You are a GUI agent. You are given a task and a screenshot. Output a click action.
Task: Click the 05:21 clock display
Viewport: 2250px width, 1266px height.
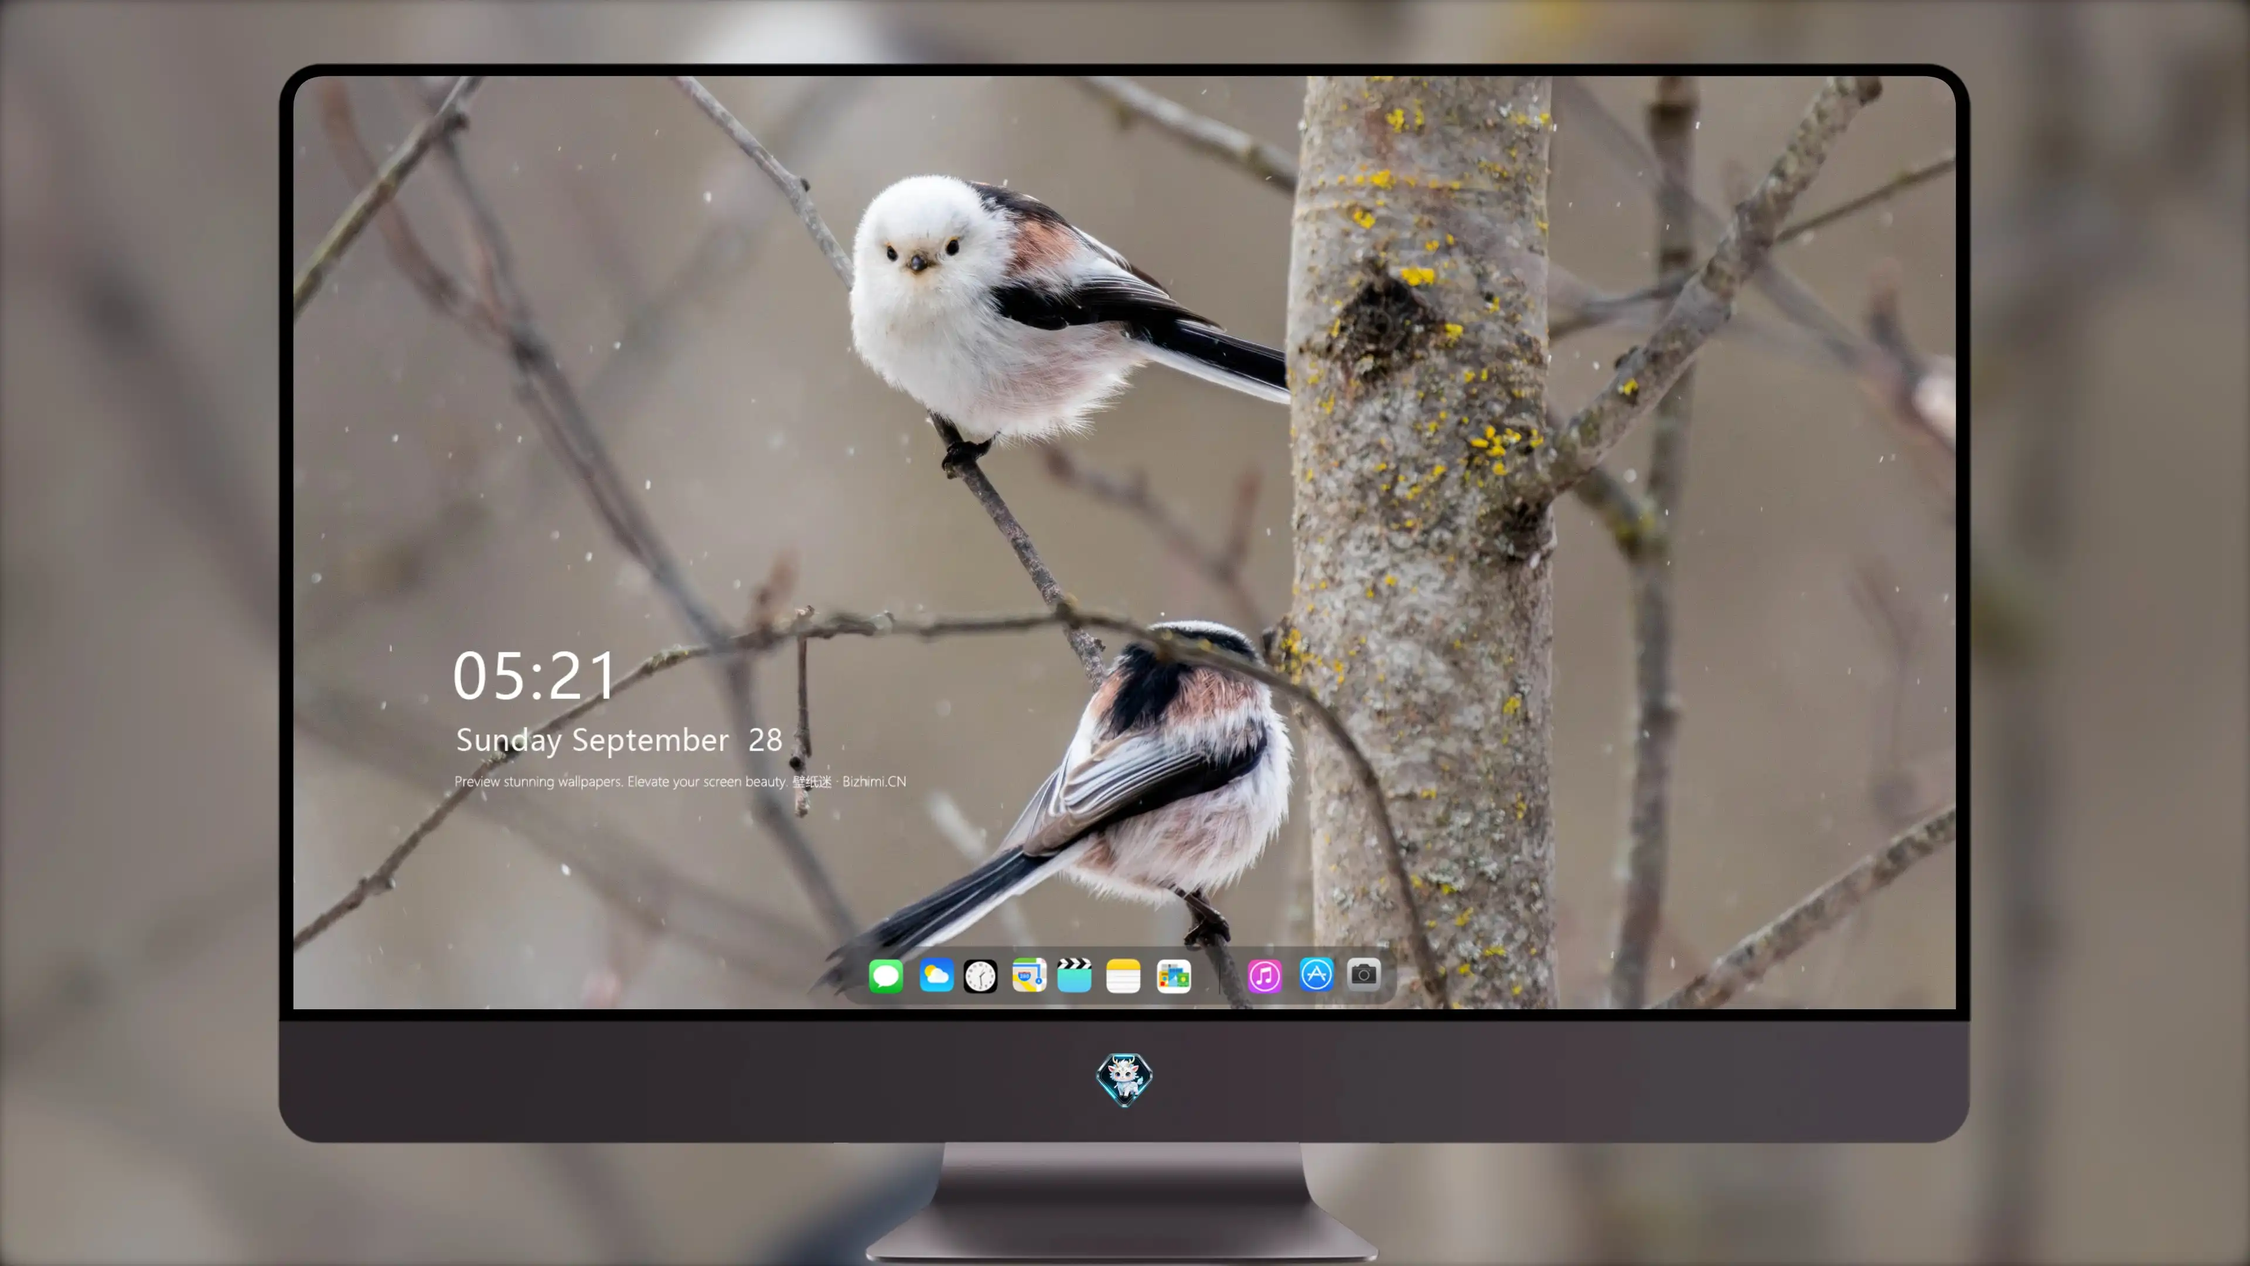click(x=534, y=676)
